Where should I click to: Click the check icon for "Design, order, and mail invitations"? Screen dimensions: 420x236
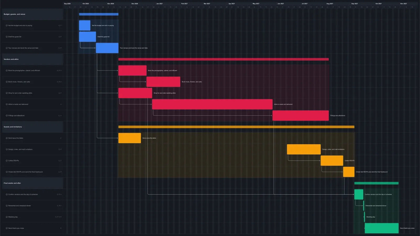[7, 149]
